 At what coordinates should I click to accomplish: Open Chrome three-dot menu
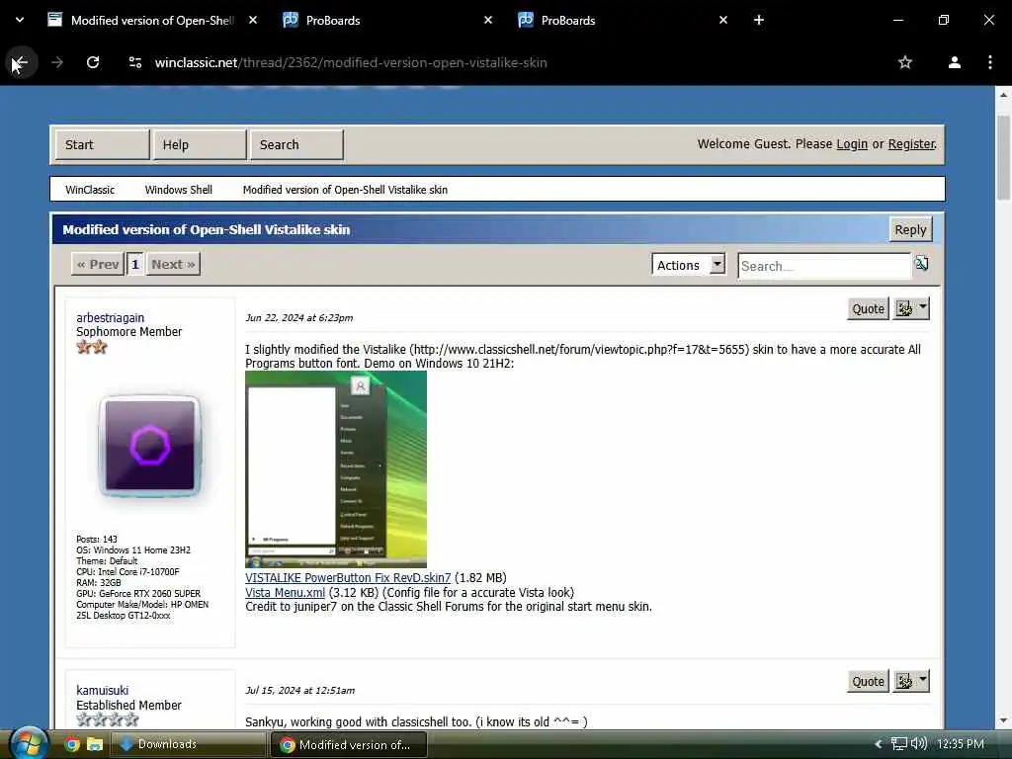click(989, 62)
